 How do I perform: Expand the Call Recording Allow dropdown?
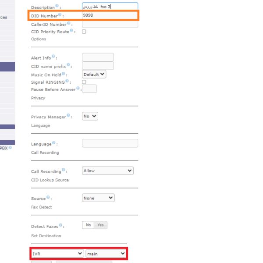107,171
